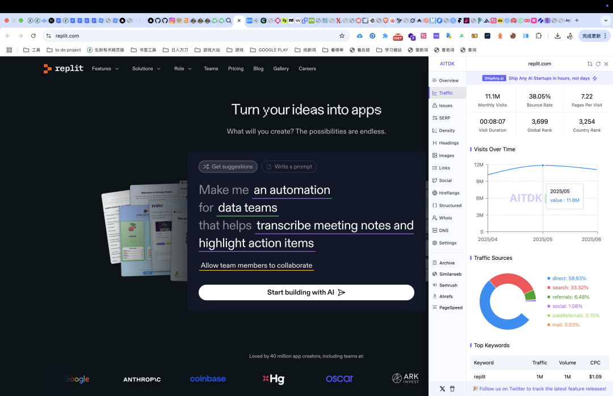613x396 pixels.
Task: Click the Similarweb icon
Action: (435, 274)
